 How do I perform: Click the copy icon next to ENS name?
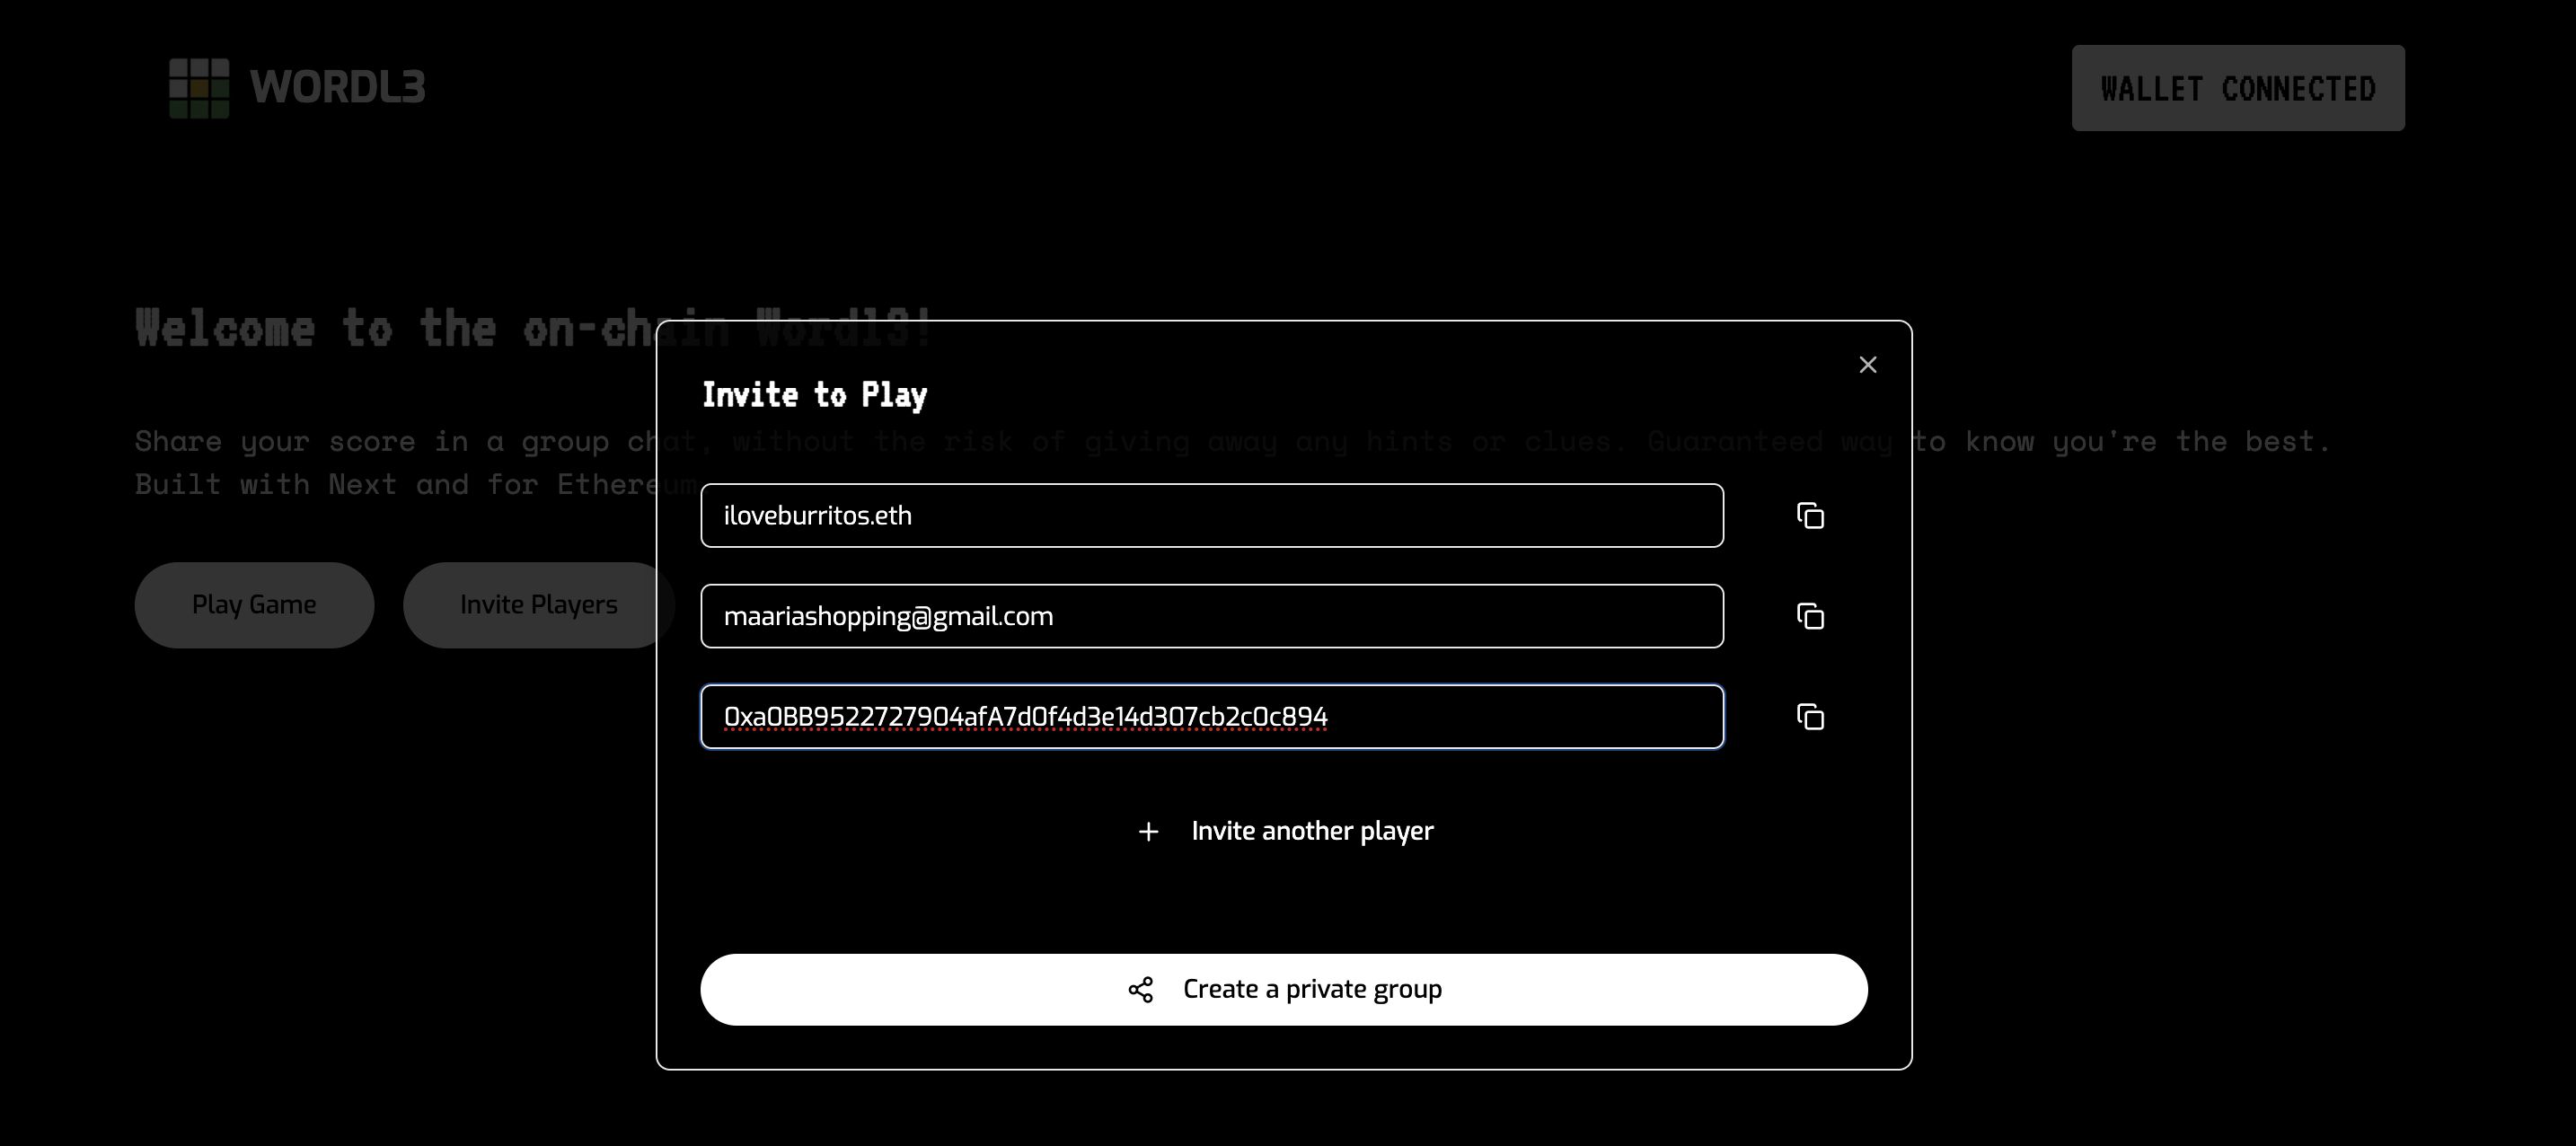click(x=1807, y=514)
